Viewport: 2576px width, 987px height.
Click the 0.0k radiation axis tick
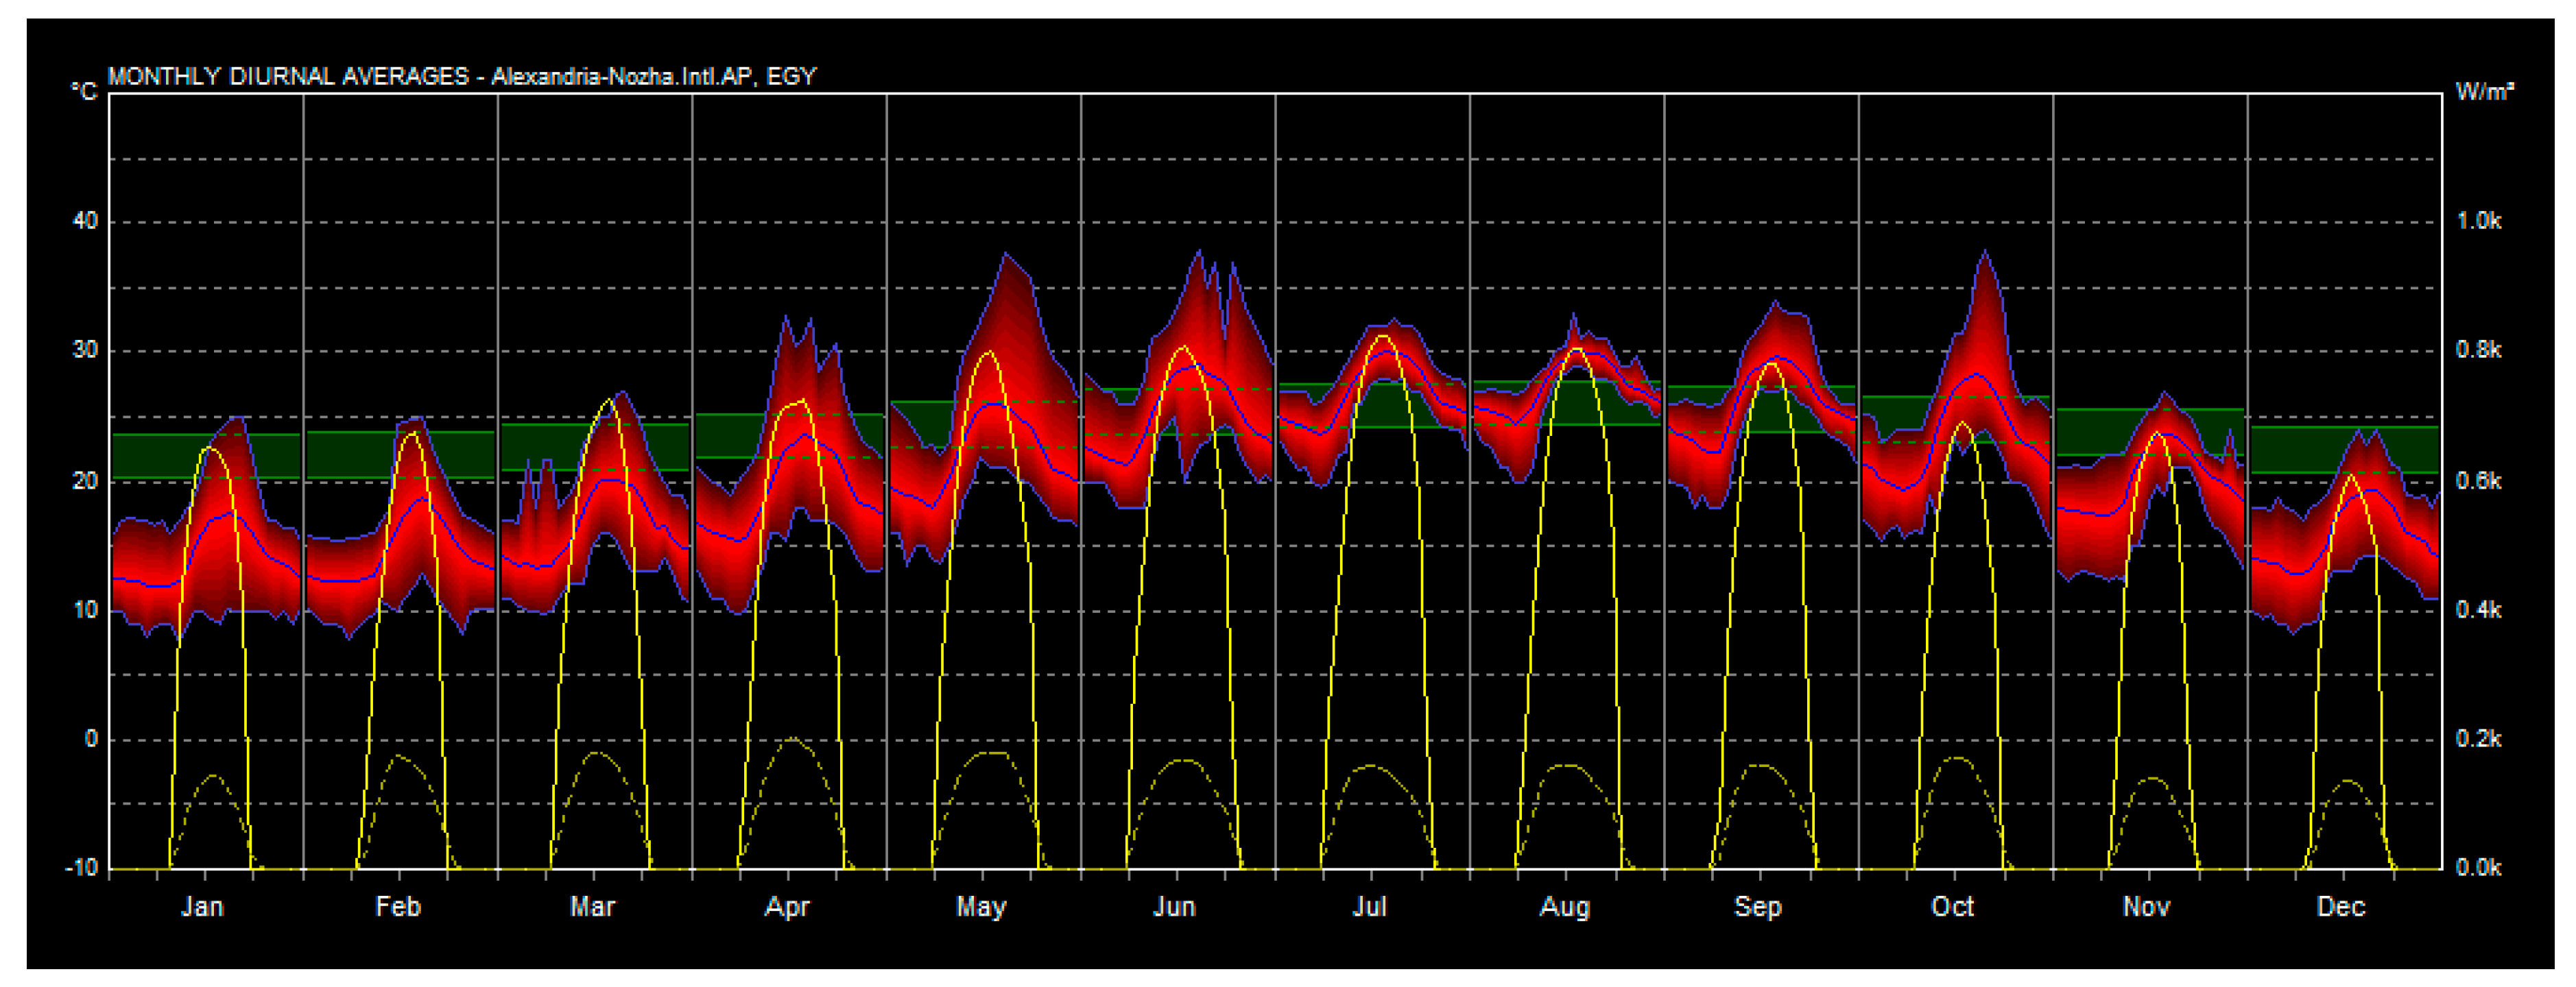pyautogui.click(x=2479, y=867)
